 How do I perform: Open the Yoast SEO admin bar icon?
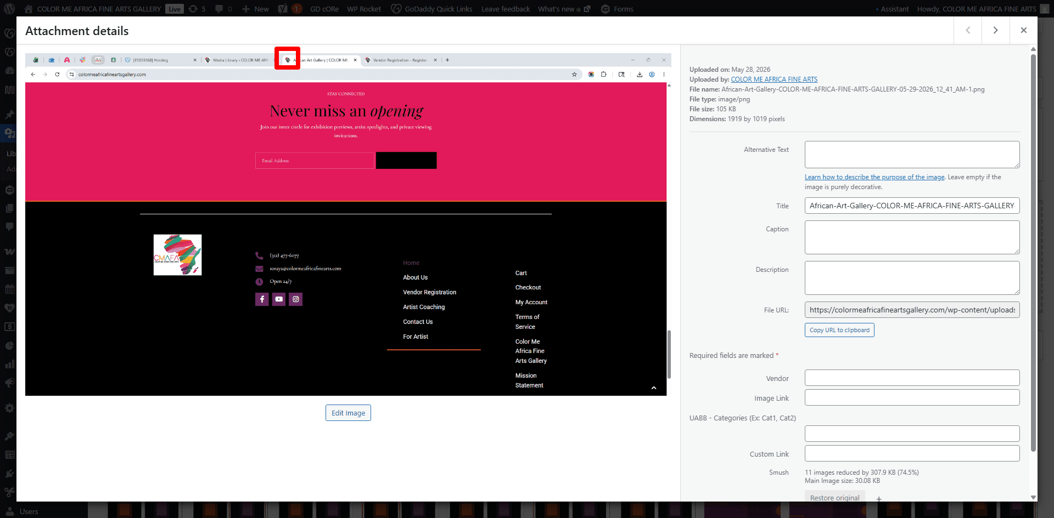[x=283, y=9]
